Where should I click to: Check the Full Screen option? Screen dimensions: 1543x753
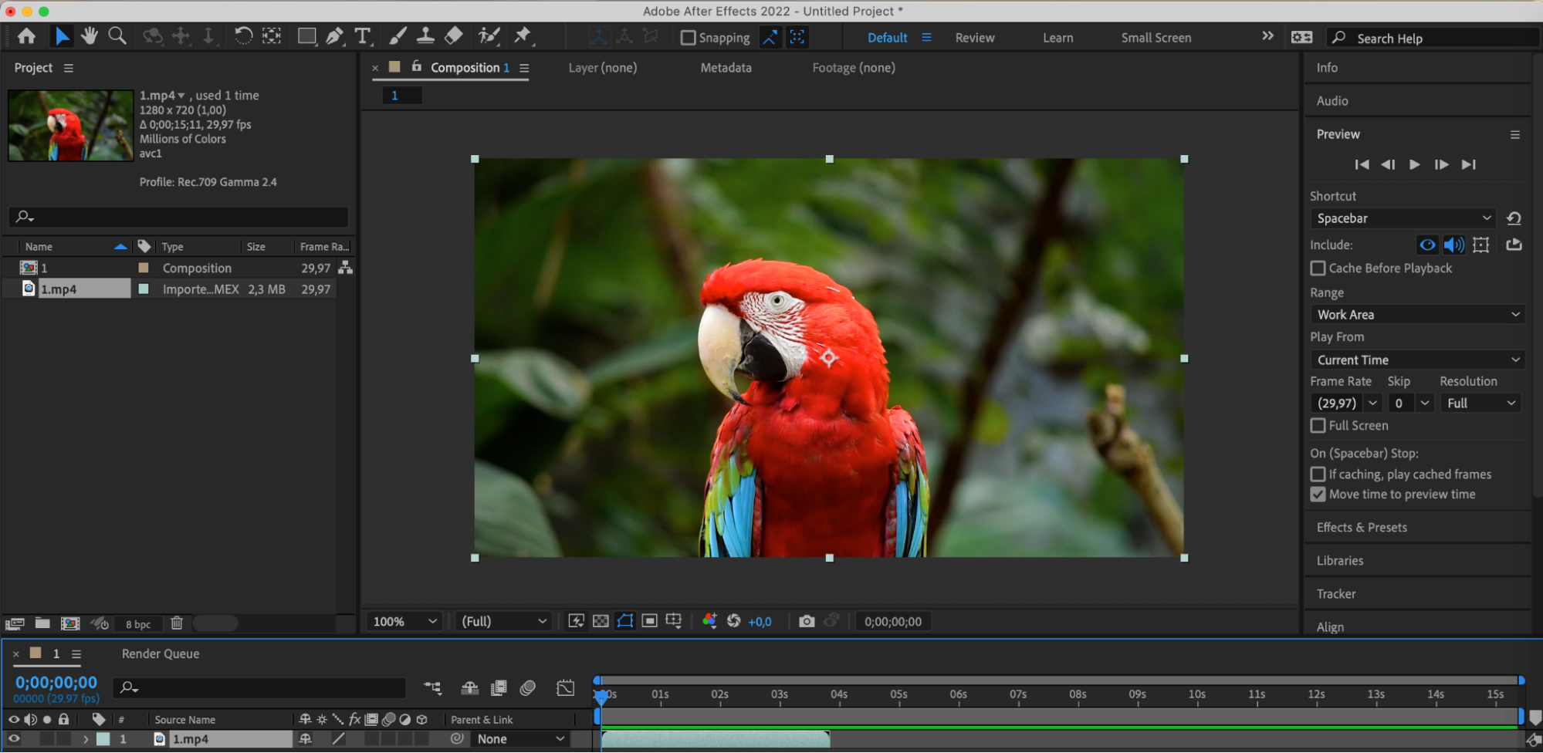pyautogui.click(x=1318, y=426)
